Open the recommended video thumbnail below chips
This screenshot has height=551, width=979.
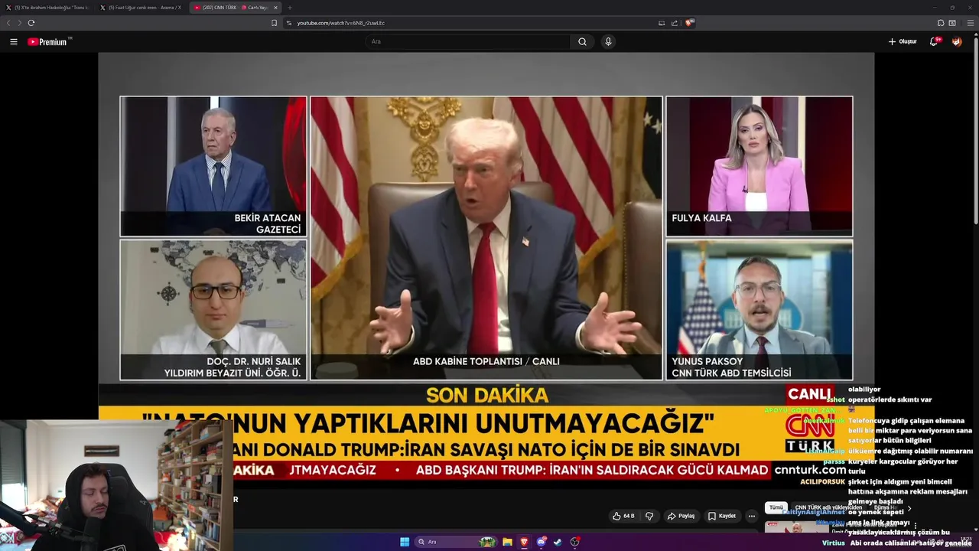(x=796, y=527)
